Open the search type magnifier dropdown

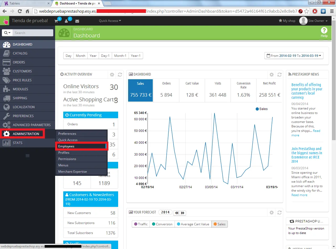tap(7, 33)
